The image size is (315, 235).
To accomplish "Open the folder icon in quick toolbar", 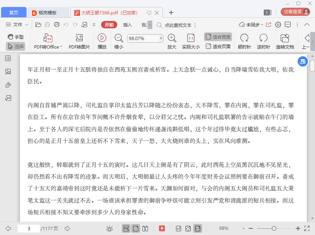I will click(38, 25).
